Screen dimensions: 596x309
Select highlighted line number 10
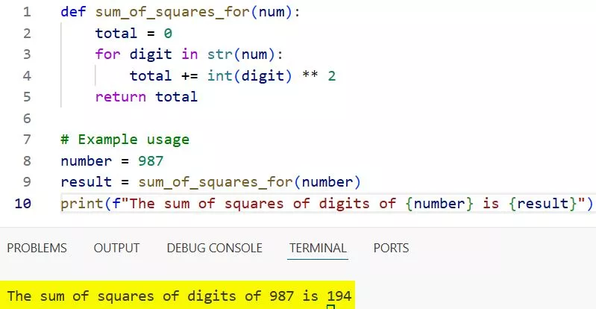point(24,203)
